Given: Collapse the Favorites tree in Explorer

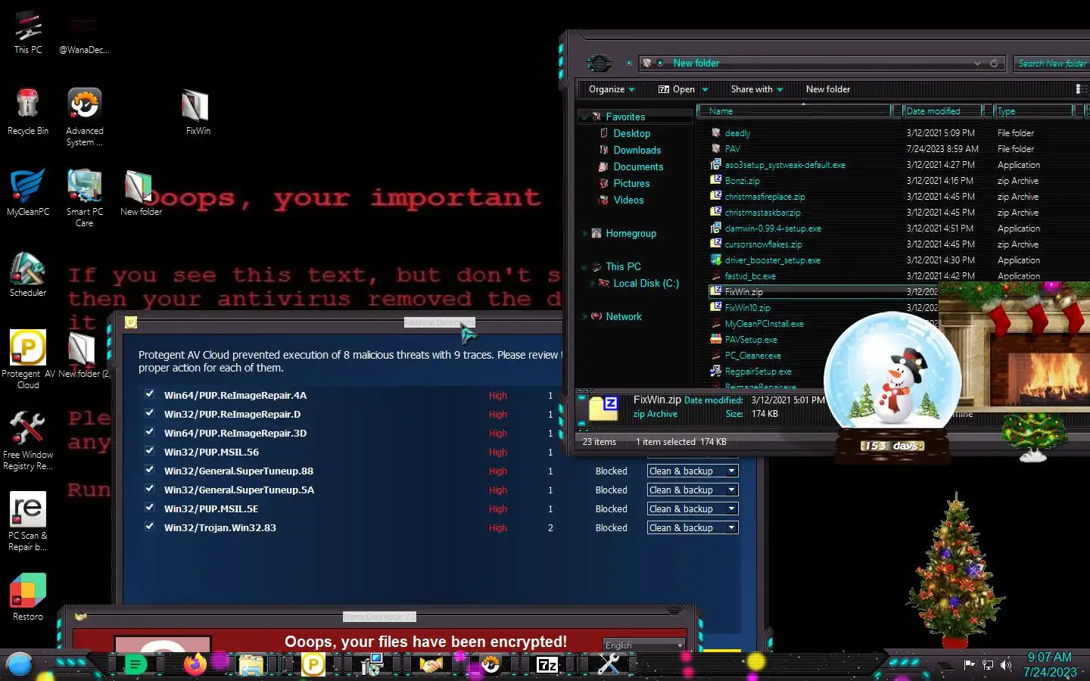Looking at the screenshot, I should [x=584, y=117].
